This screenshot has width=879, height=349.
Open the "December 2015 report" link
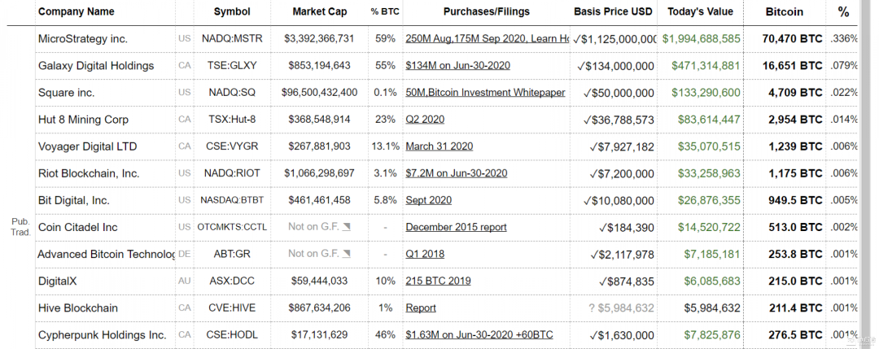456,227
